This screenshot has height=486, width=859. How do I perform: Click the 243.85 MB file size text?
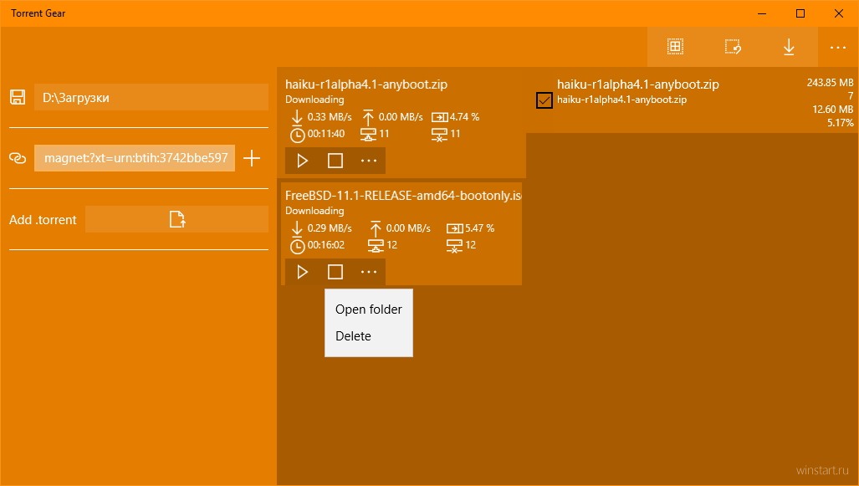830,83
